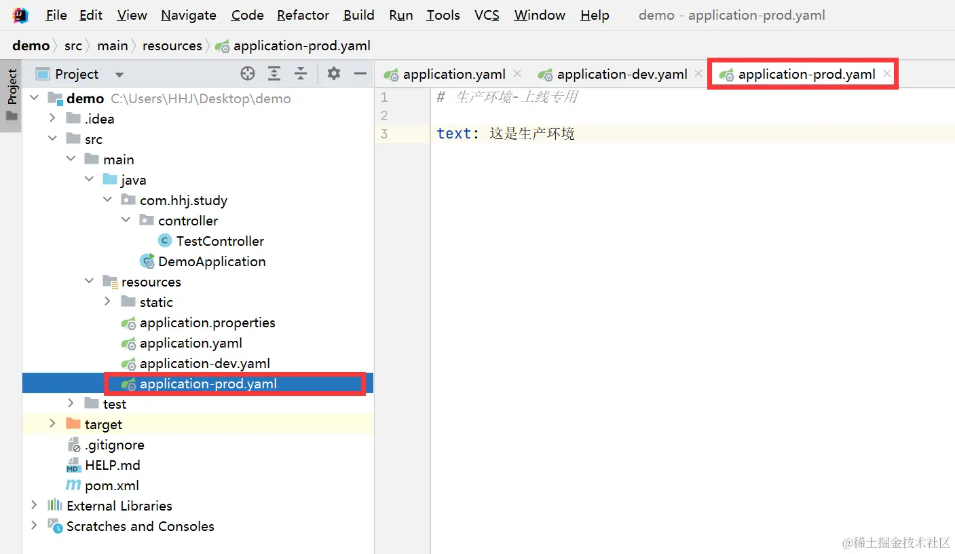Expand External Libraries node

[x=34, y=505]
